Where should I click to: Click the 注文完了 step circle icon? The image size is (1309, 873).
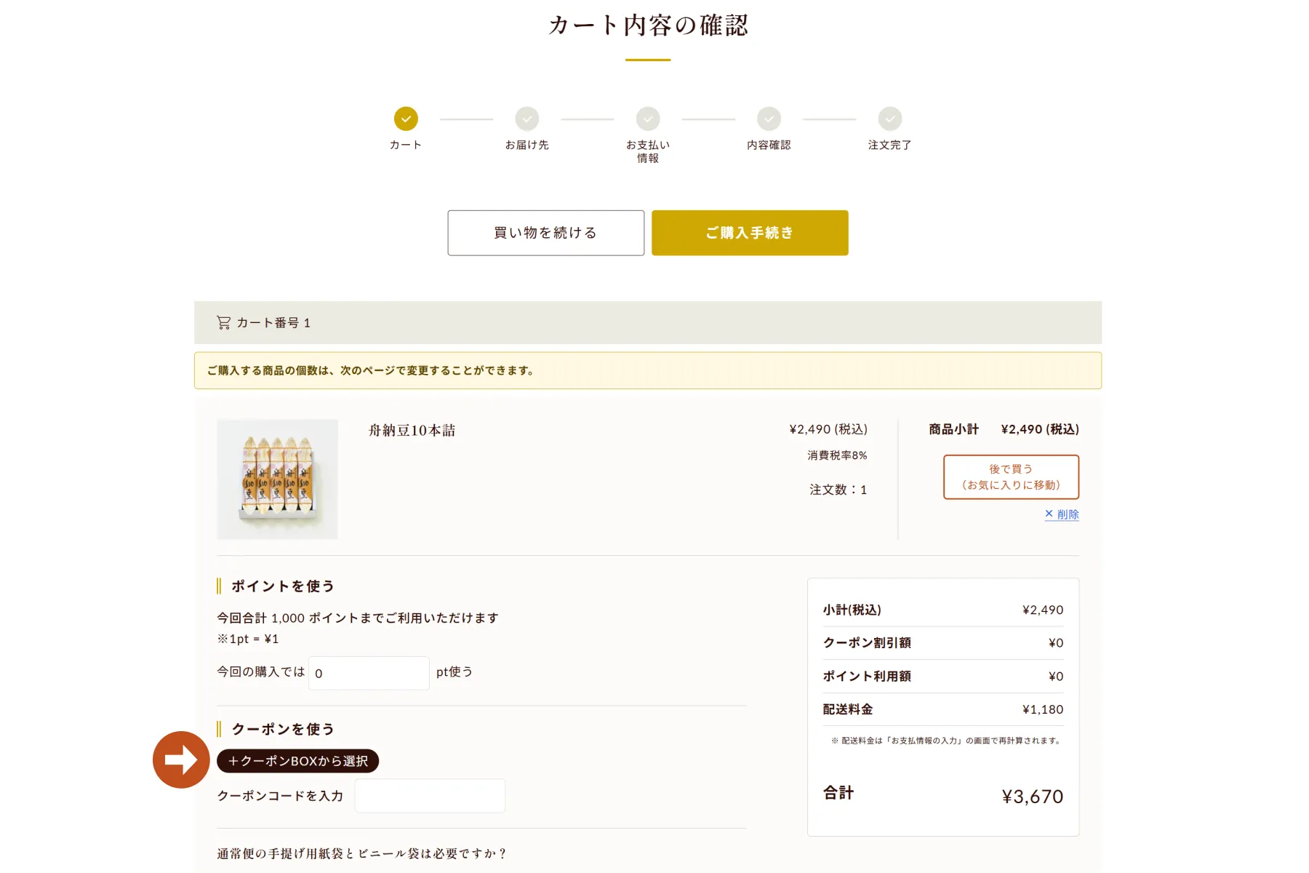(x=890, y=119)
